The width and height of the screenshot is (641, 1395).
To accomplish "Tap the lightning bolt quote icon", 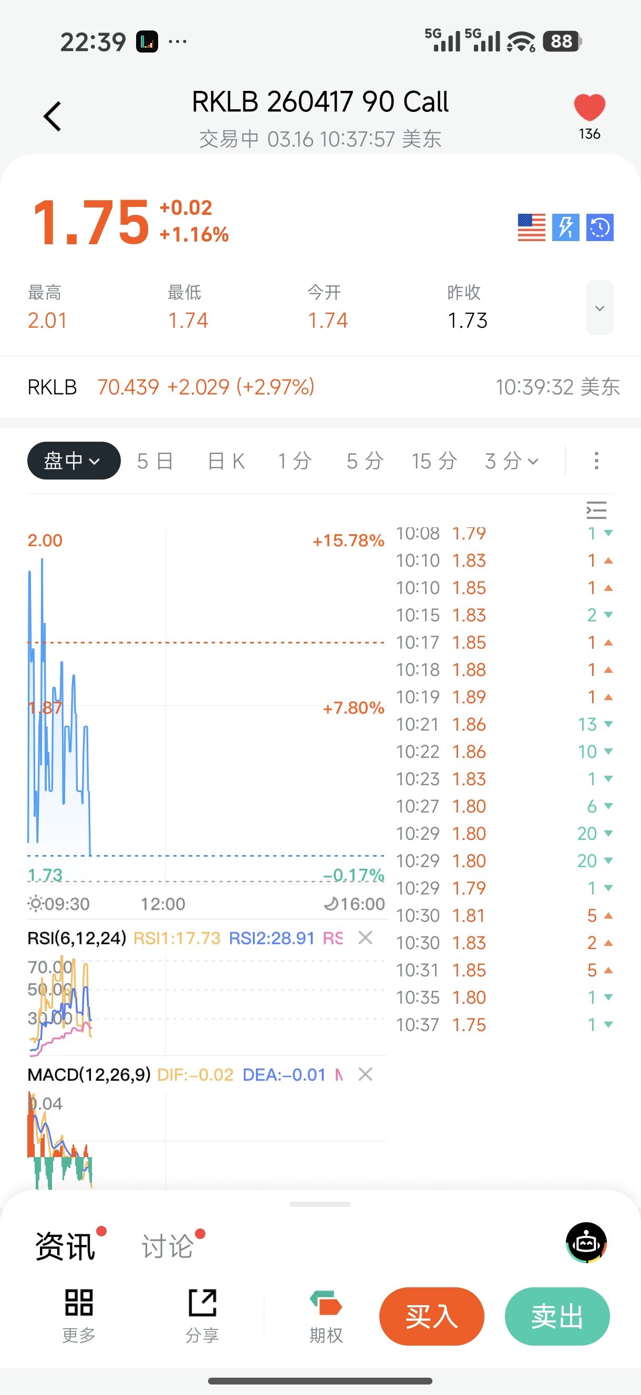I will [x=565, y=227].
